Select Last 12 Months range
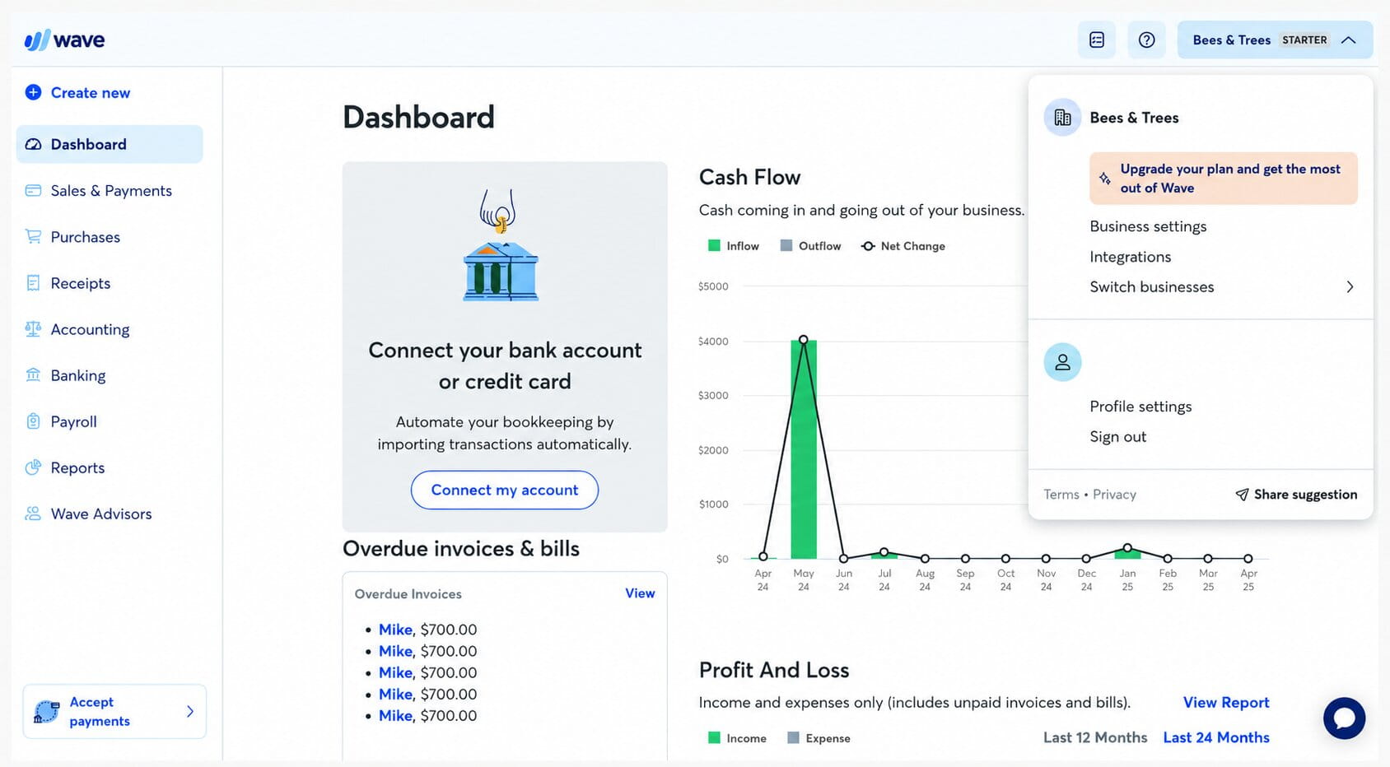This screenshot has width=1390, height=767. point(1095,737)
